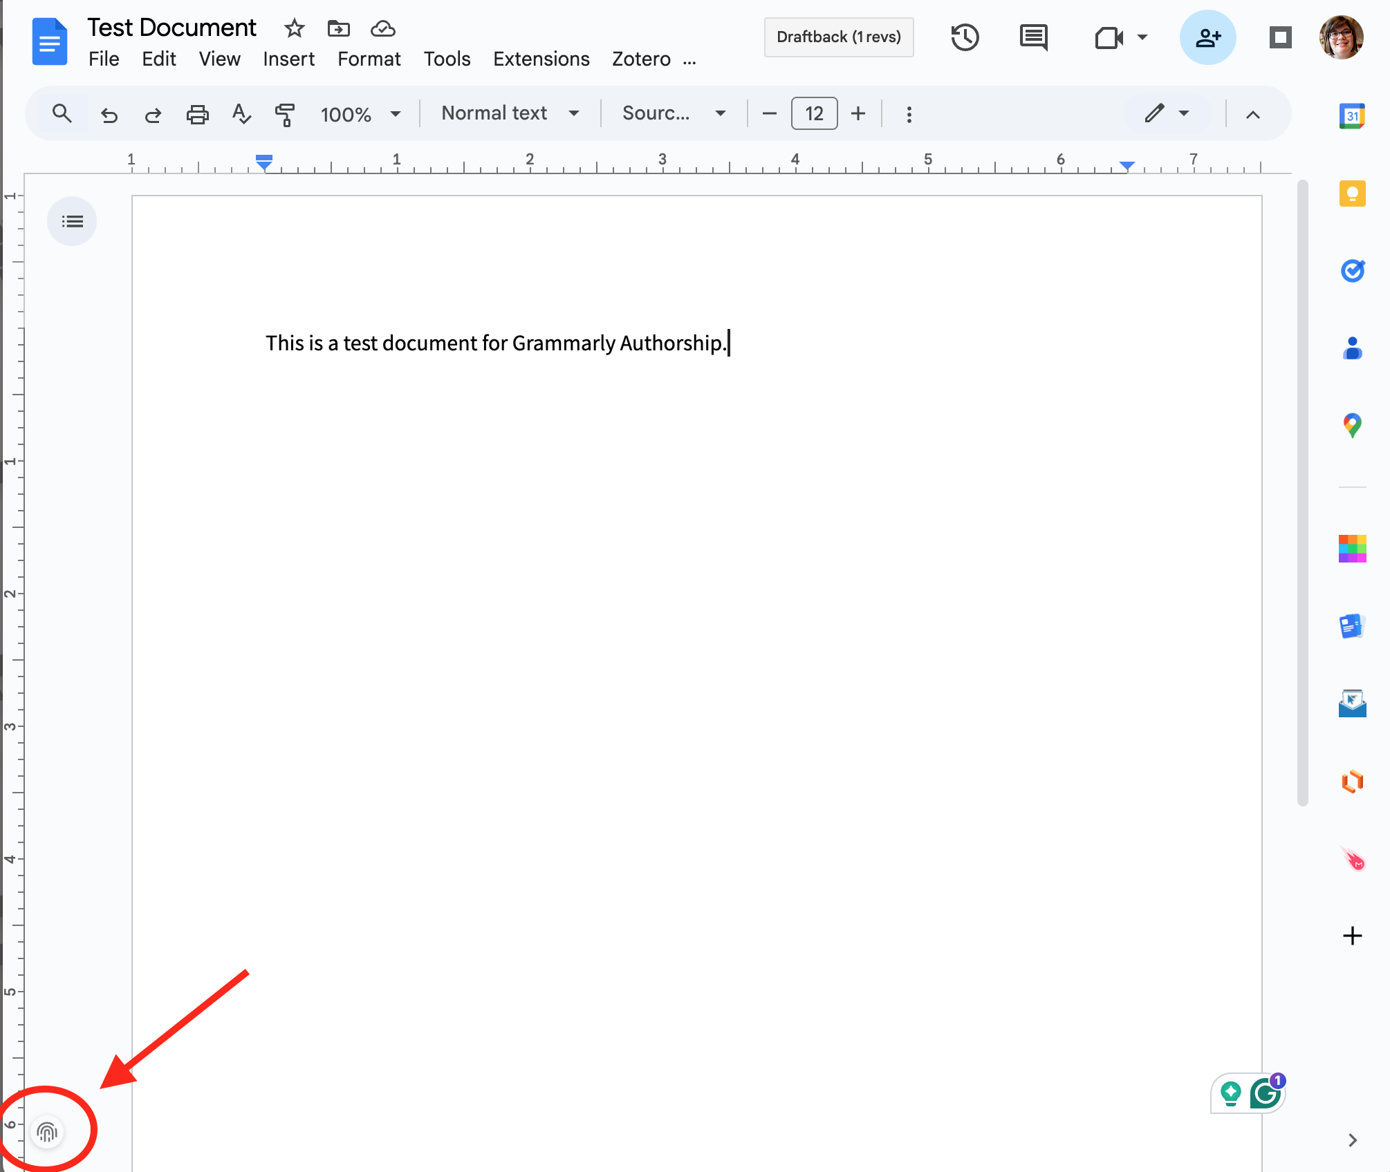Open the editing mode pencil dropdown

pyautogui.click(x=1167, y=113)
